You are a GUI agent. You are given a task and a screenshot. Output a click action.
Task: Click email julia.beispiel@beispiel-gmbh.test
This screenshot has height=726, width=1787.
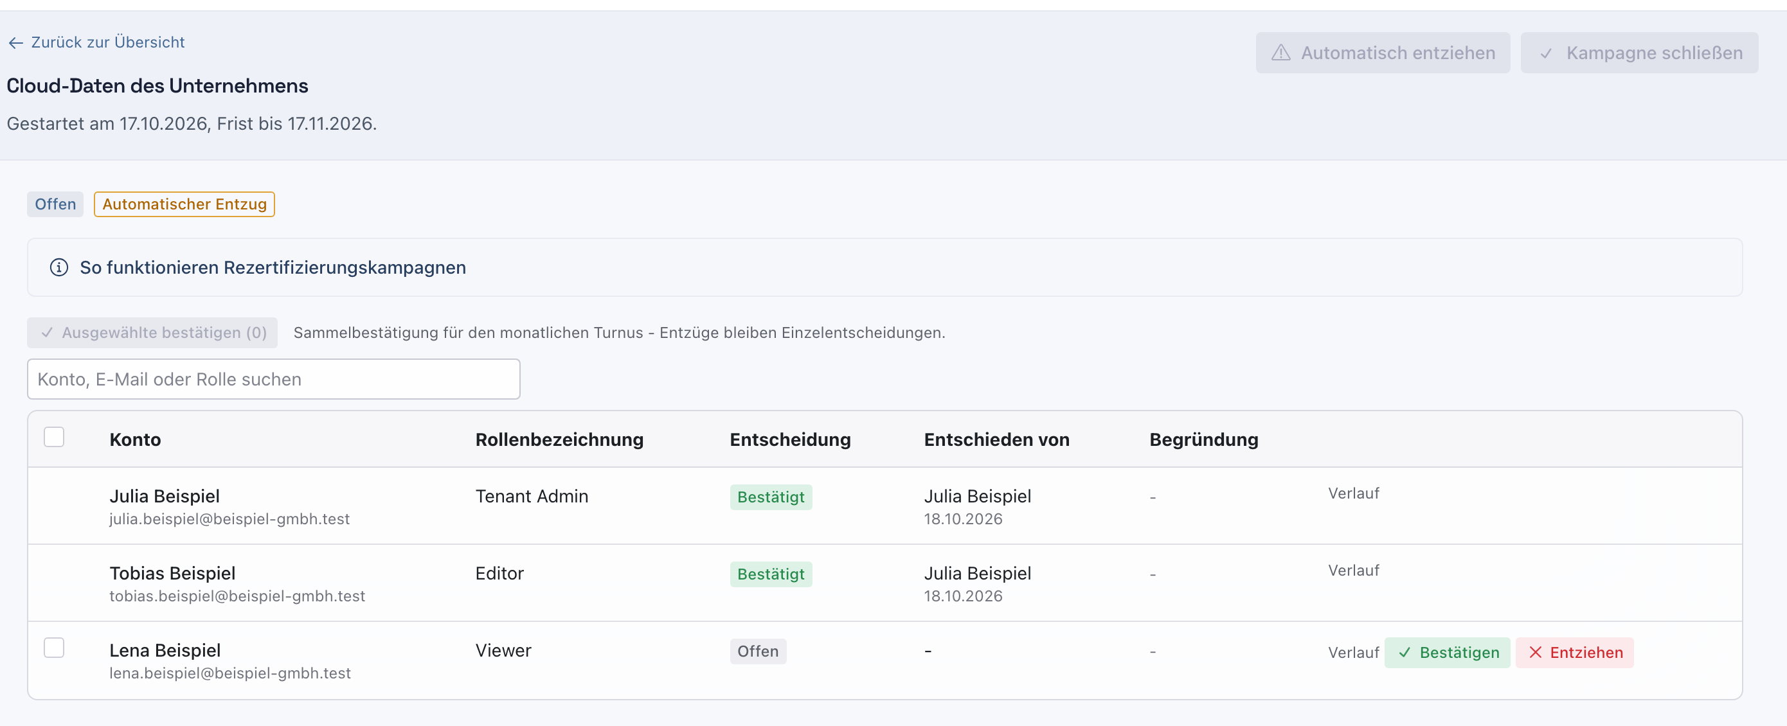(229, 519)
